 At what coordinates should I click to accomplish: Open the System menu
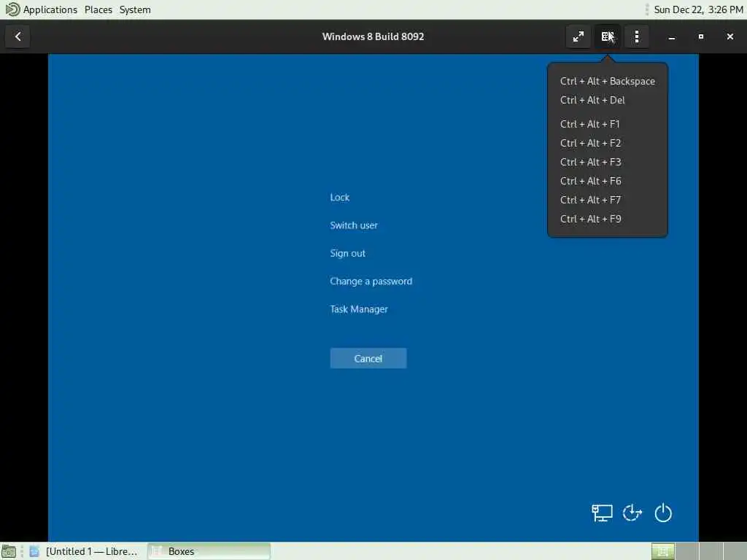(x=135, y=9)
